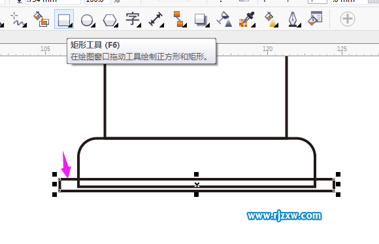
Task: Select the Parallel Dimension tool
Action: click(156, 20)
